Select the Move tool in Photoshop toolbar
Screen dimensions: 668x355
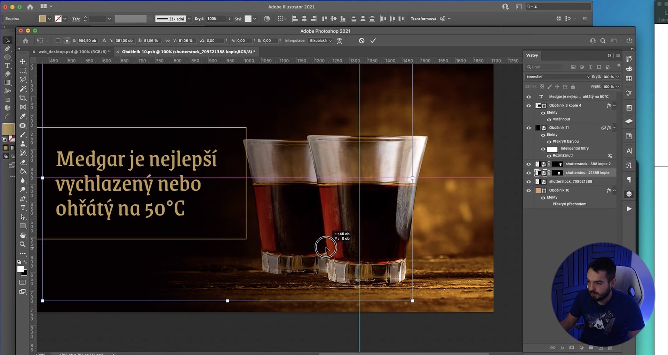click(x=23, y=61)
